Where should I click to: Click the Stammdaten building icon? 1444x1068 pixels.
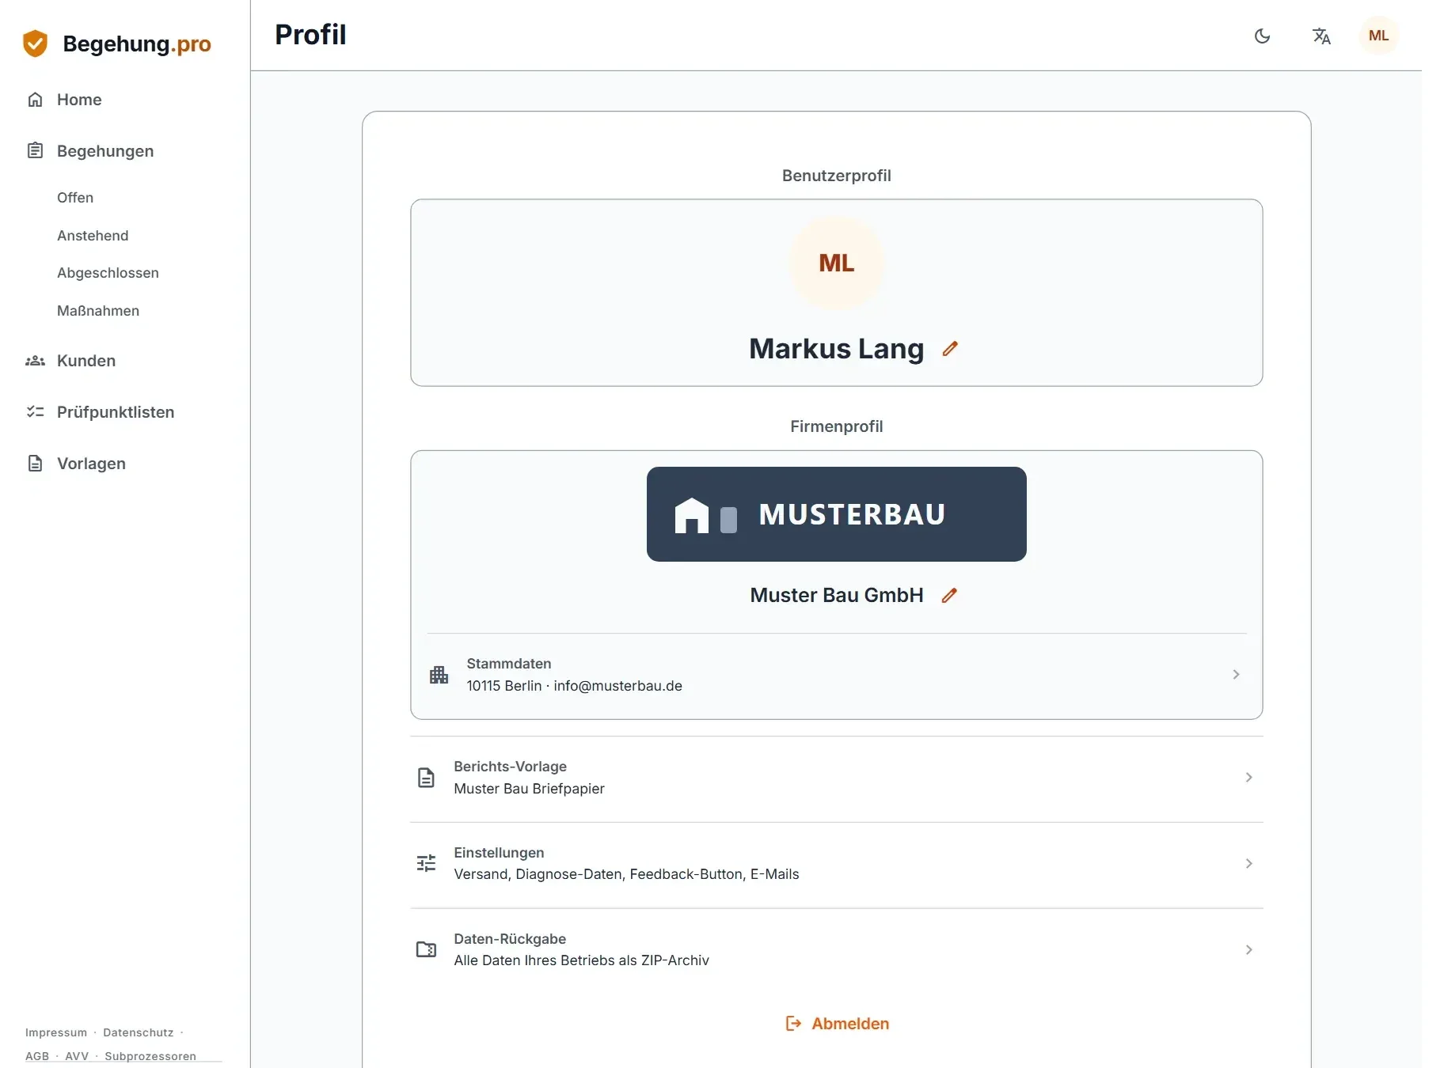coord(439,675)
